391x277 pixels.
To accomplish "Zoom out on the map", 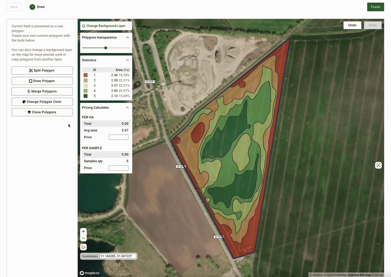I will click(x=83, y=238).
